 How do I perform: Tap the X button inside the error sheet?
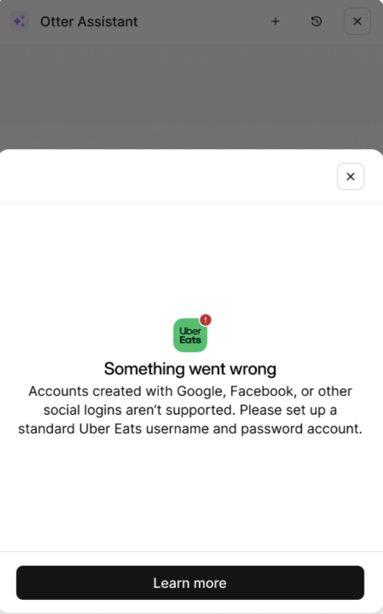point(350,177)
